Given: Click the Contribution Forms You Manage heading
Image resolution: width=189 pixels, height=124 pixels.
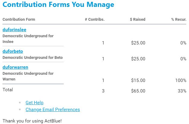Looking at the screenshot, I should click(x=58, y=5).
